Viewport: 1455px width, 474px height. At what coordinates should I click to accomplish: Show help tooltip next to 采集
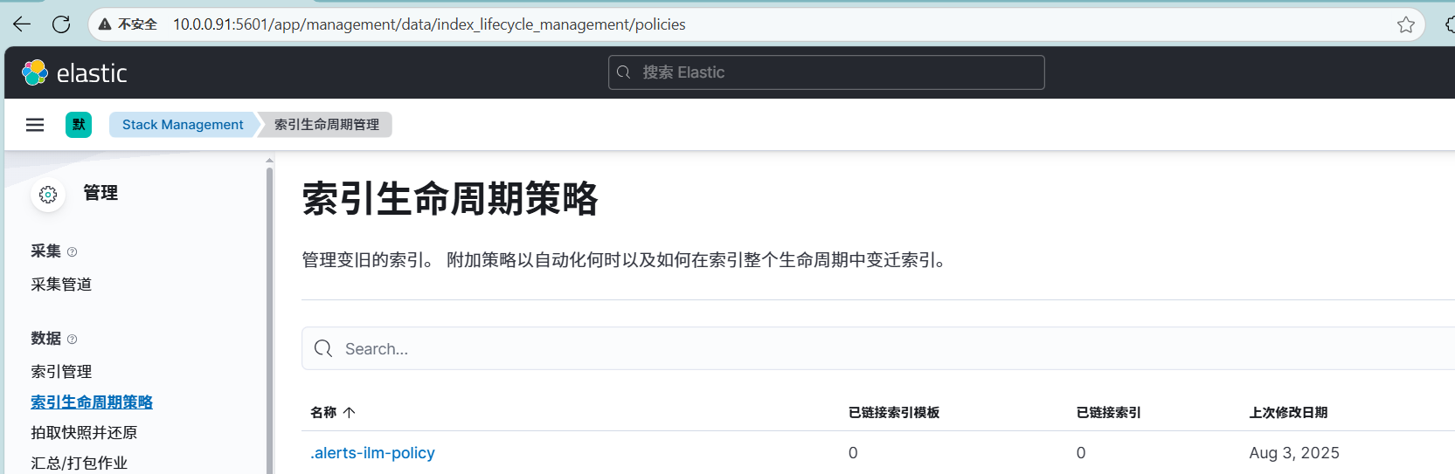click(72, 252)
